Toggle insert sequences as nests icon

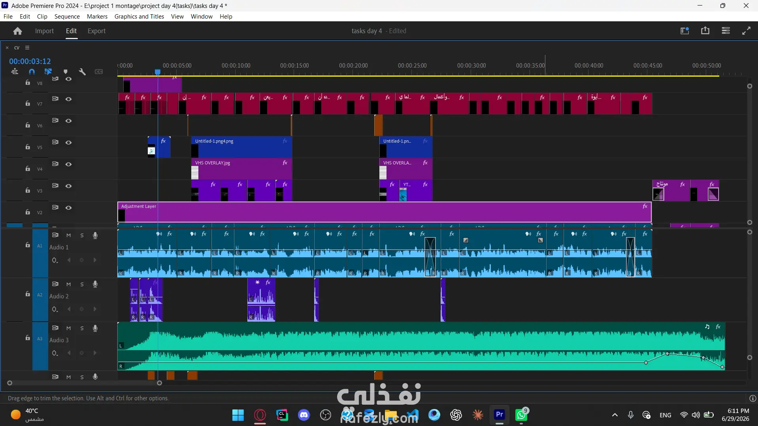[15, 72]
